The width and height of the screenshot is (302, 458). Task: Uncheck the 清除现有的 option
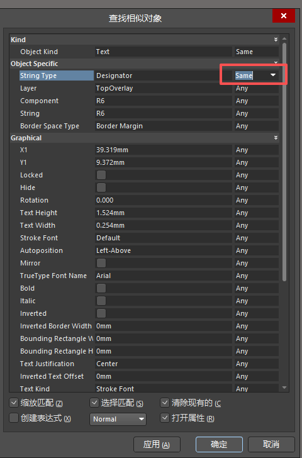pyautogui.click(x=165, y=403)
